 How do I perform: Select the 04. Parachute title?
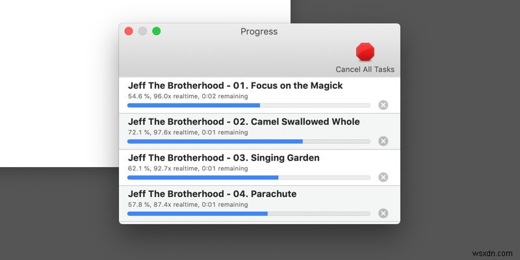[213, 194]
